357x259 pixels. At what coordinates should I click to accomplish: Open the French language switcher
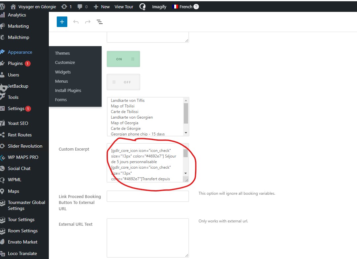click(x=182, y=7)
